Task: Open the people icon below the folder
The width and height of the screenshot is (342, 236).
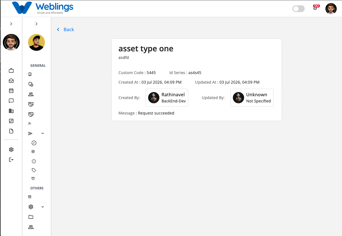Action: click(31, 227)
